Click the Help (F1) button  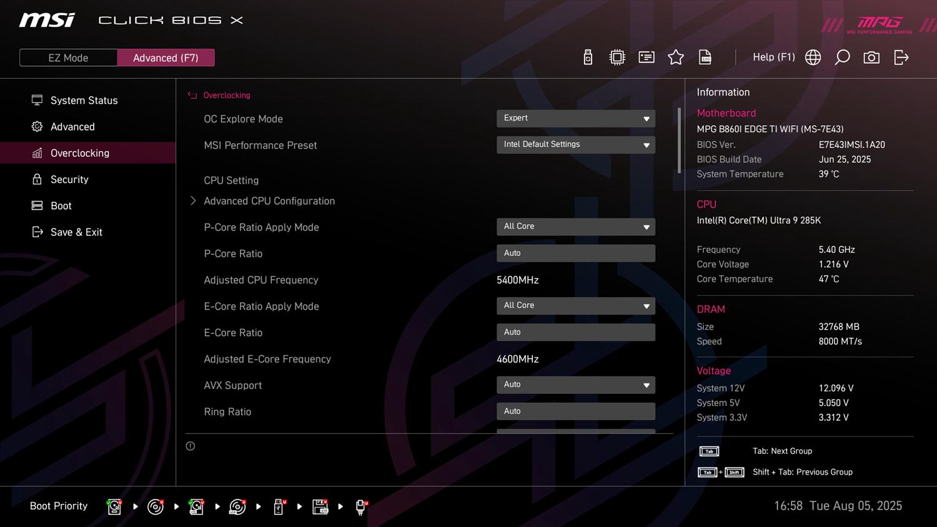tap(773, 57)
